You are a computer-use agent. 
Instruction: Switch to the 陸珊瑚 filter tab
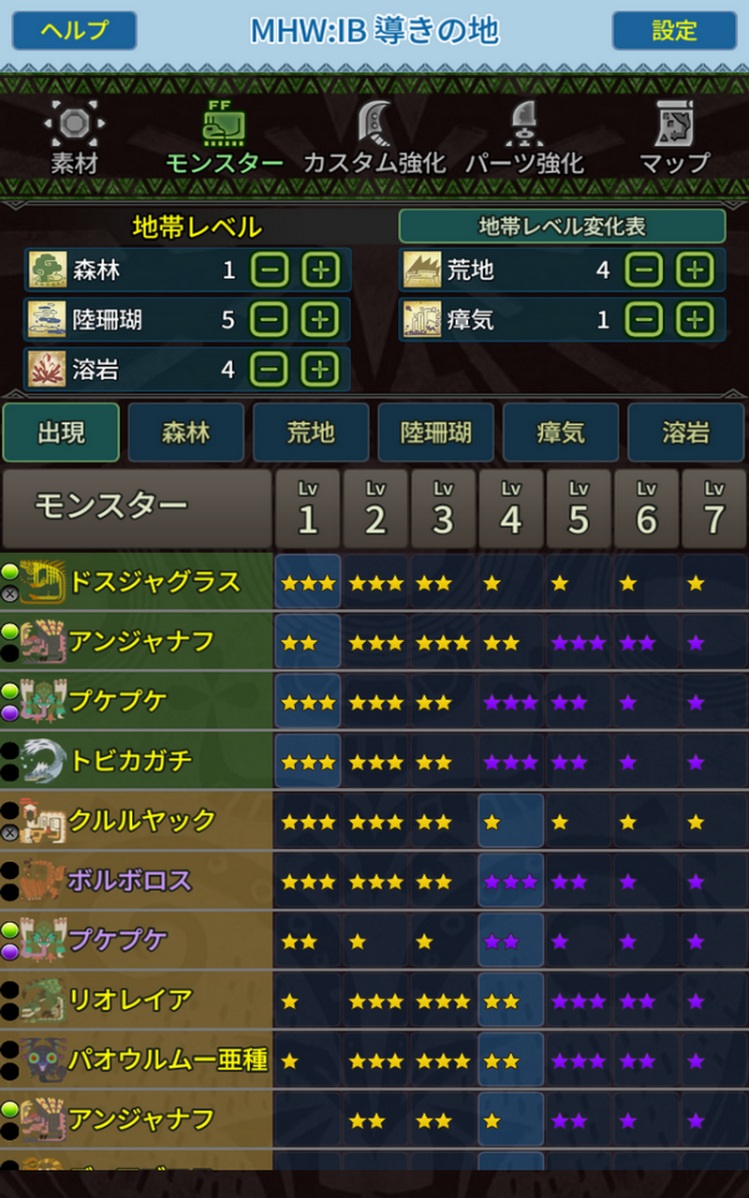436,432
